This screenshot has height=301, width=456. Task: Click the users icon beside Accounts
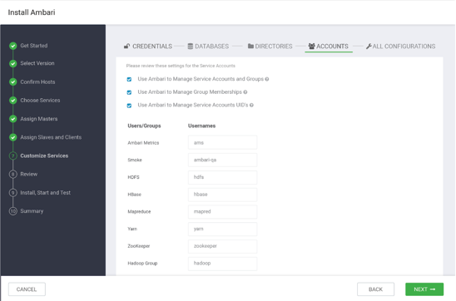pos(312,46)
